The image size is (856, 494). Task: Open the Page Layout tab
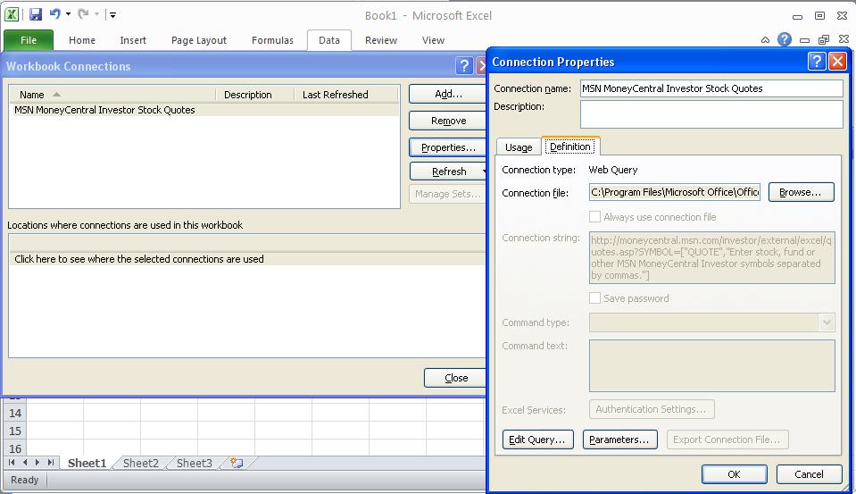[x=199, y=40]
